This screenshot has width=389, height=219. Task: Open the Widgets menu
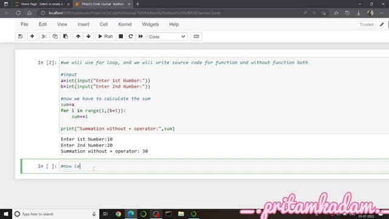click(x=150, y=24)
